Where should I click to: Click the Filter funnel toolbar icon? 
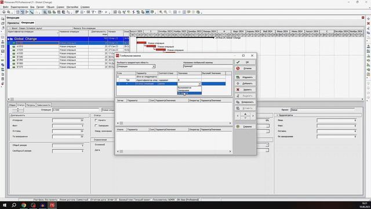pyautogui.click(x=93, y=12)
